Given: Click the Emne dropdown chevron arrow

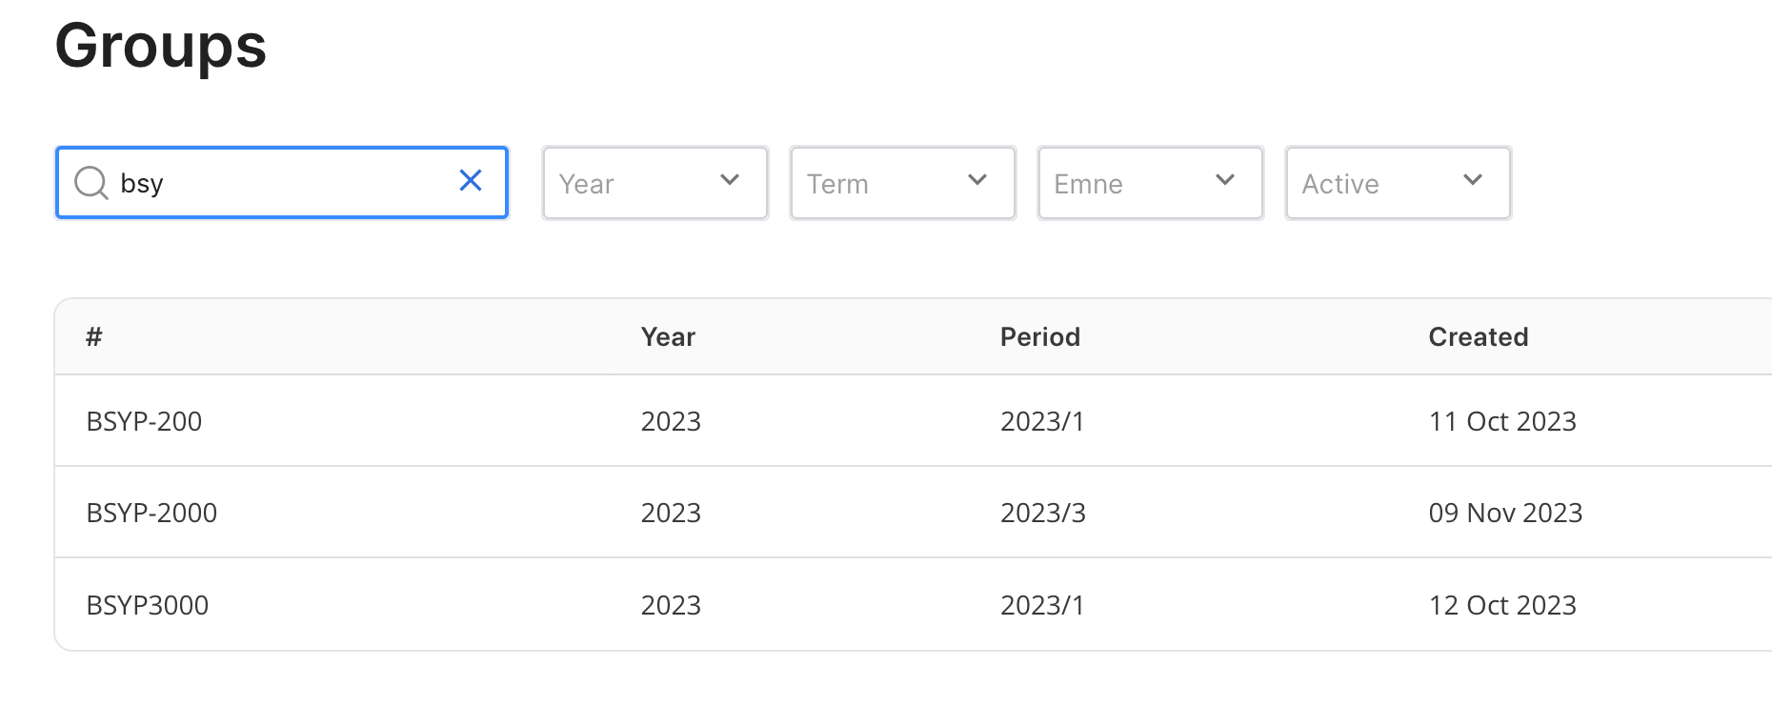Looking at the screenshot, I should [1225, 181].
